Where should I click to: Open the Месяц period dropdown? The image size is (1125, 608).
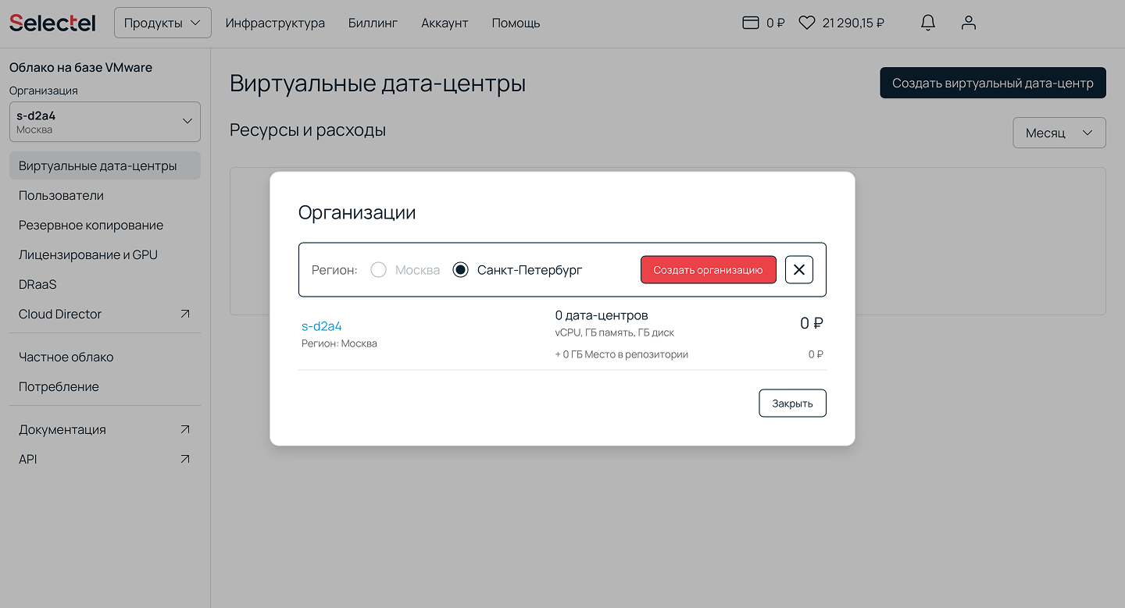(1059, 133)
